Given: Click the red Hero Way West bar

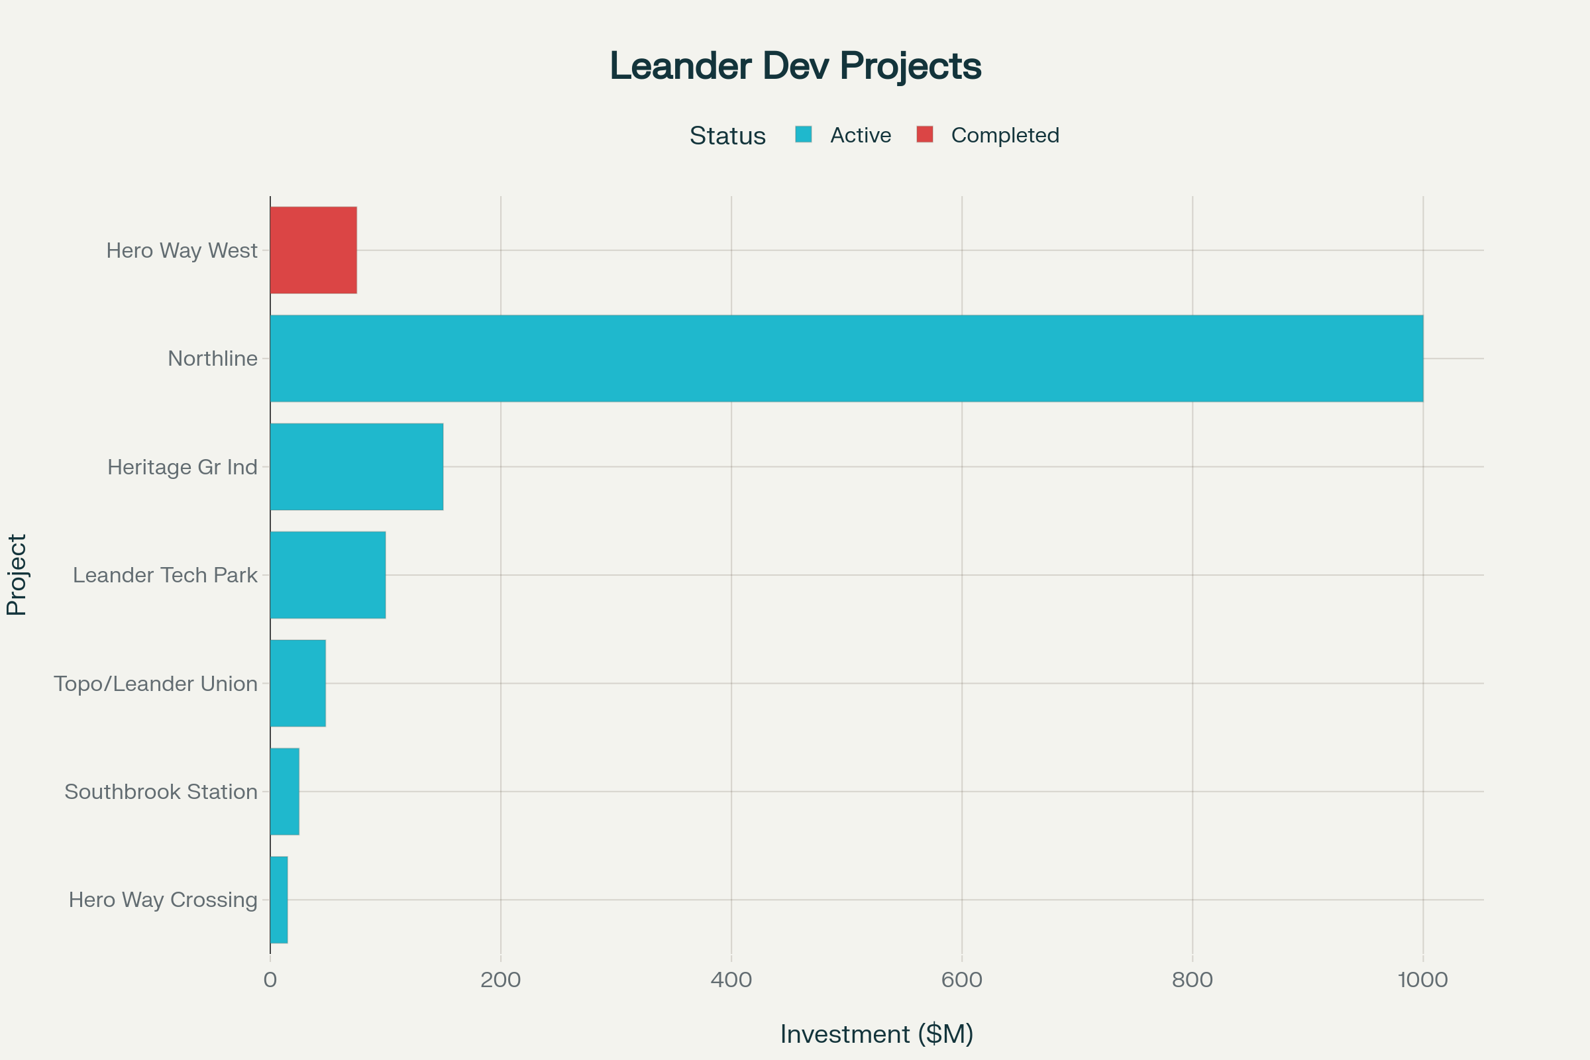Looking at the screenshot, I should (x=313, y=250).
